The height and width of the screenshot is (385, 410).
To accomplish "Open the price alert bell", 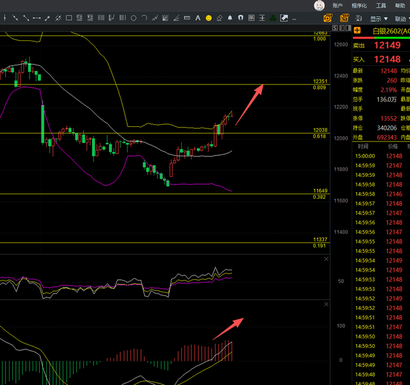I will [230, 18].
